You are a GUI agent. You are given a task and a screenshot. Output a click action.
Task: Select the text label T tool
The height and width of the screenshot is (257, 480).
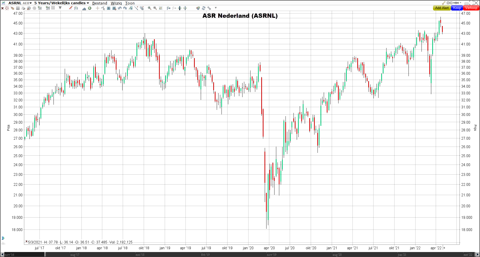(108, 8)
